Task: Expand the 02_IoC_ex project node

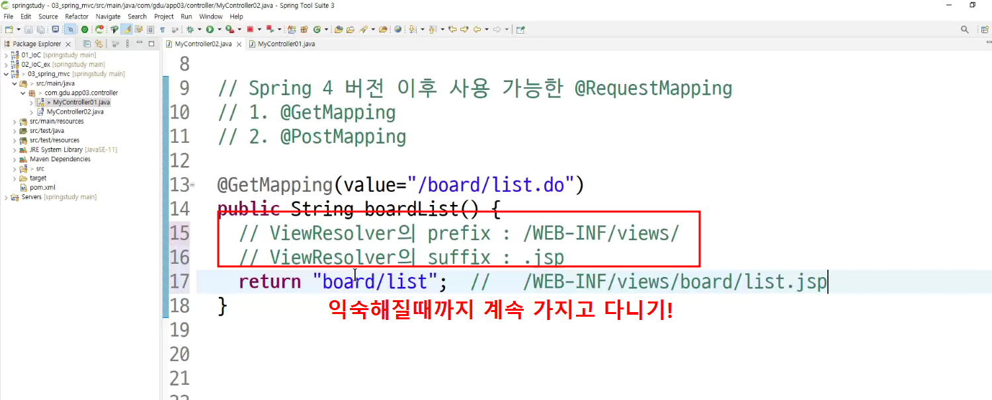Action: 6,65
